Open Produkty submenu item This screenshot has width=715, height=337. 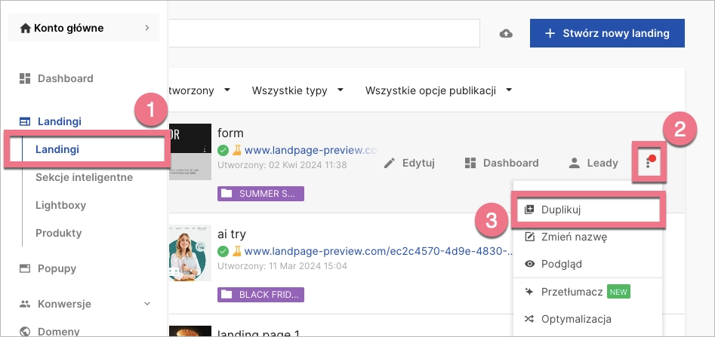click(x=58, y=233)
